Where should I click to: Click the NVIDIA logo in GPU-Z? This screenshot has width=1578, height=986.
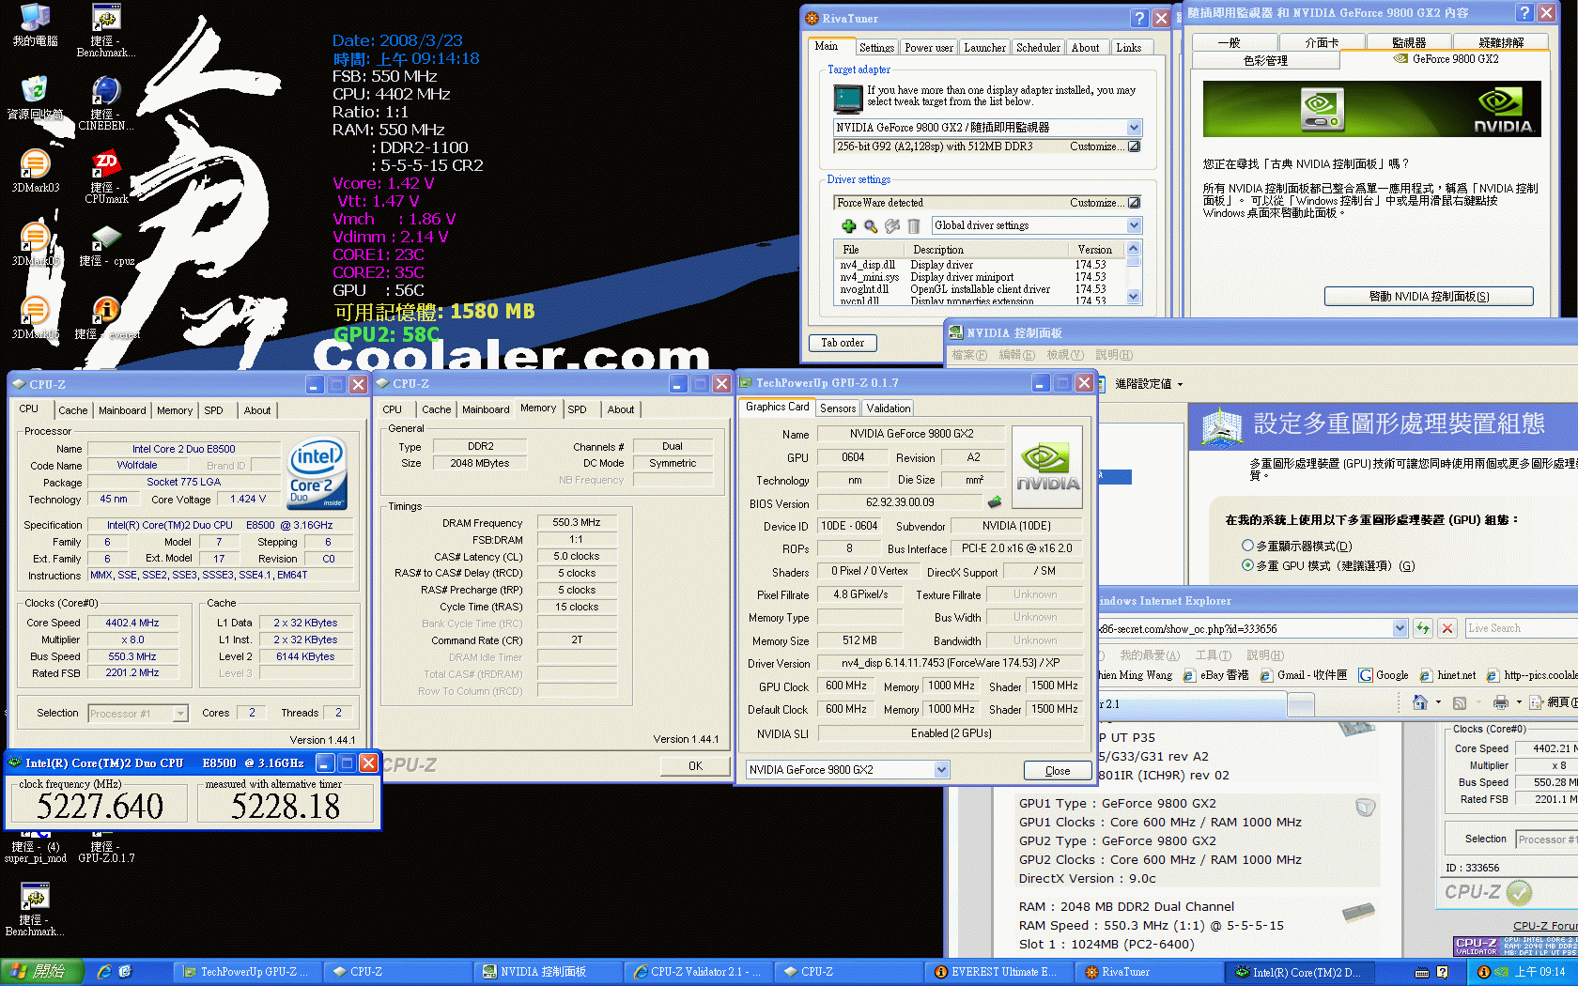pyautogui.click(x=1047, y=468)
